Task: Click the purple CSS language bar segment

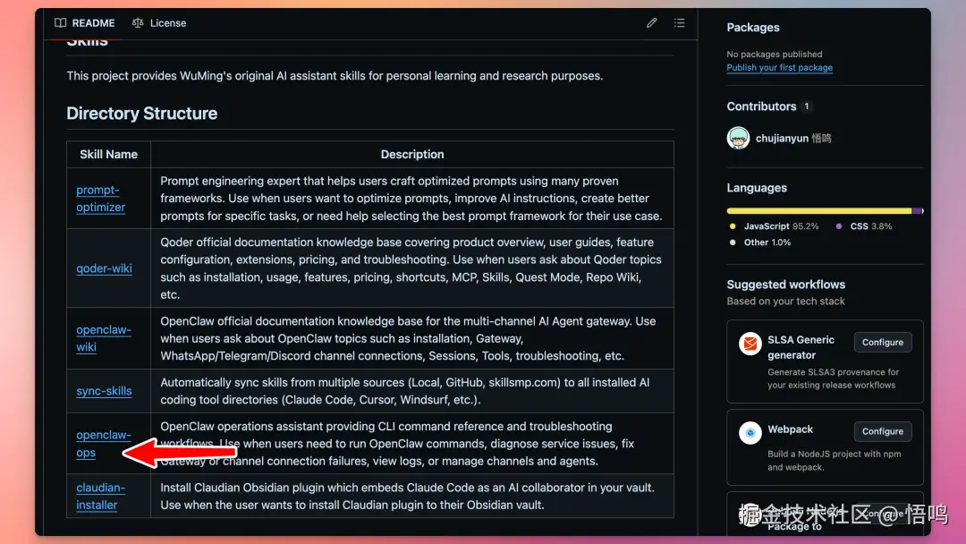Action: 917,210
